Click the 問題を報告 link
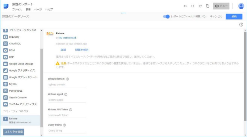The height and width of the screenshot is (137, 247). point(82,50)
